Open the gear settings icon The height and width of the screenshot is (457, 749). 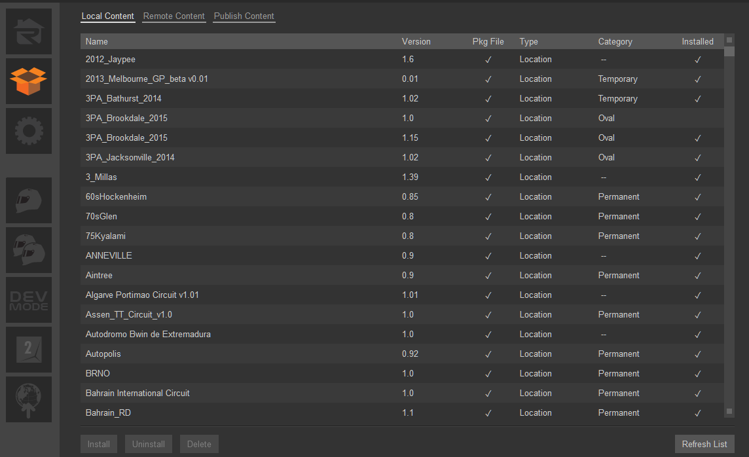pos(29,131)
